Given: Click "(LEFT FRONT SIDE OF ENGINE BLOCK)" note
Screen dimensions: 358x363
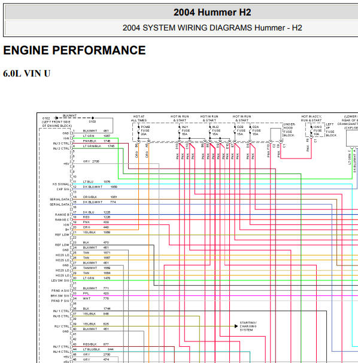Looking at the screenshot, I should tap(57, 124).
